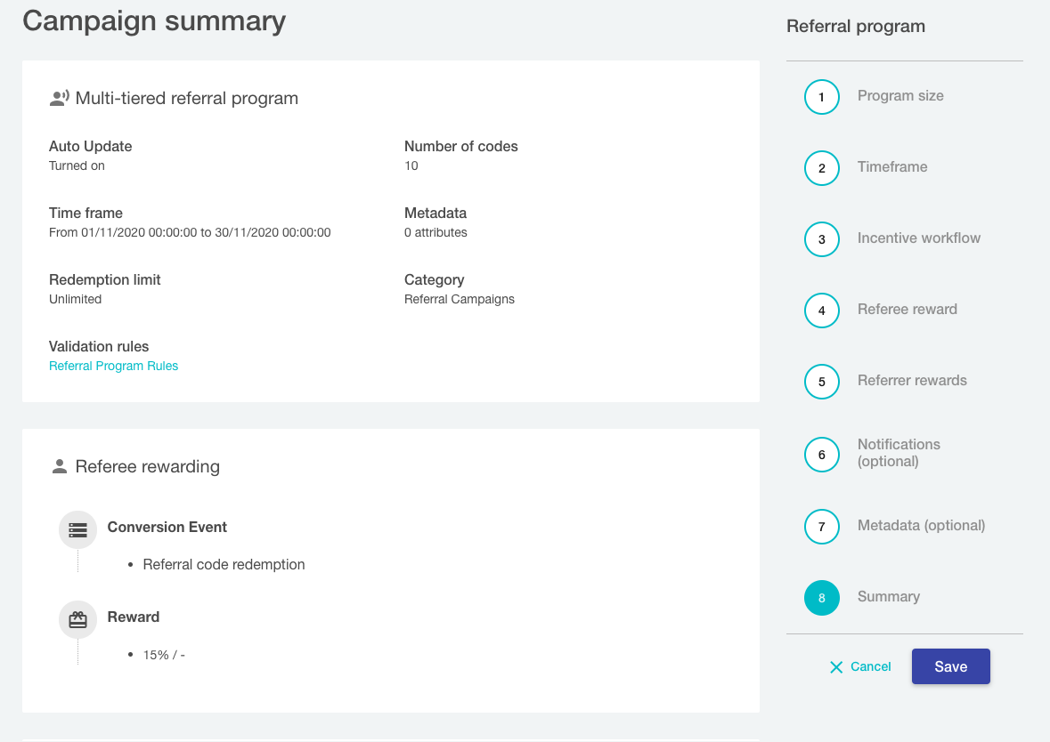Click the Campaign summary heading
This screenshot has width=1050, height=742.
point(154,21)
